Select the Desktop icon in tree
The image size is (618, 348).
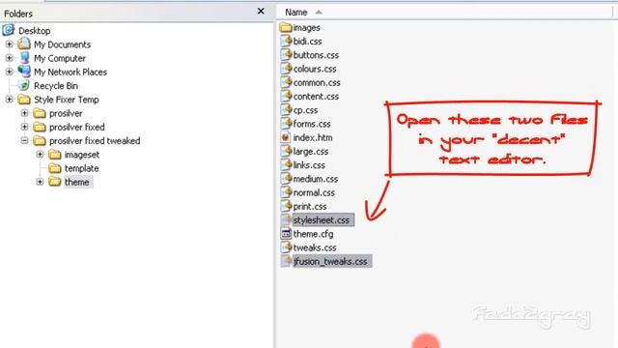(x=9, y=30)
